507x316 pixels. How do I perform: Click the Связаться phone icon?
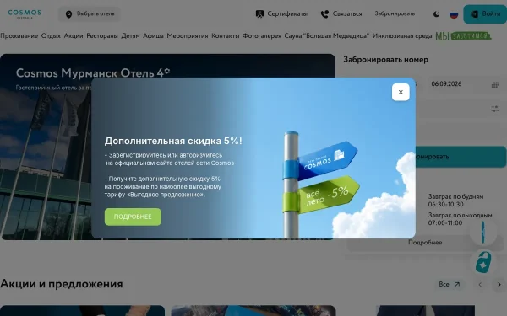pyautogui.click(x=324, y=13)
